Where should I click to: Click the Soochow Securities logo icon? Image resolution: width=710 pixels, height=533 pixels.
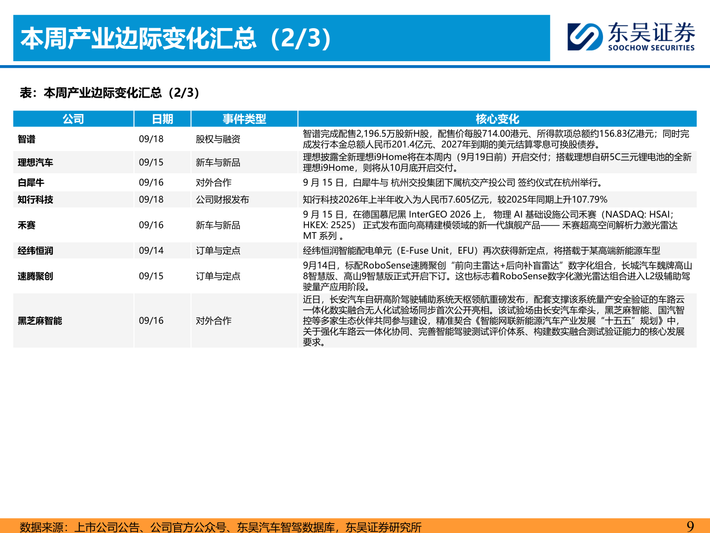click(x=585, y=37)
